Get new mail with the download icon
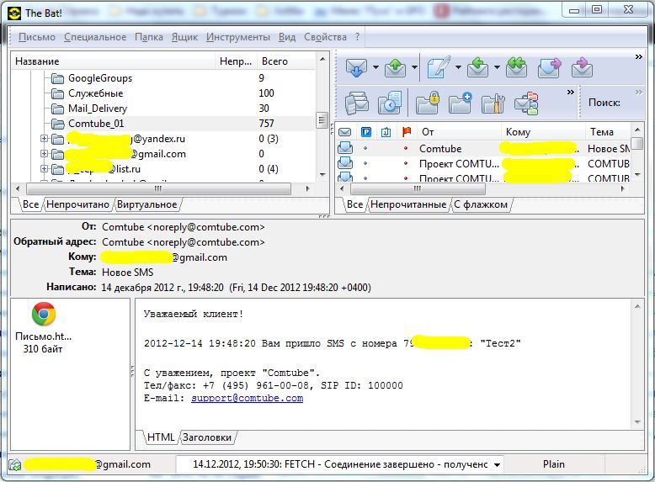 [x=356, y=67]
